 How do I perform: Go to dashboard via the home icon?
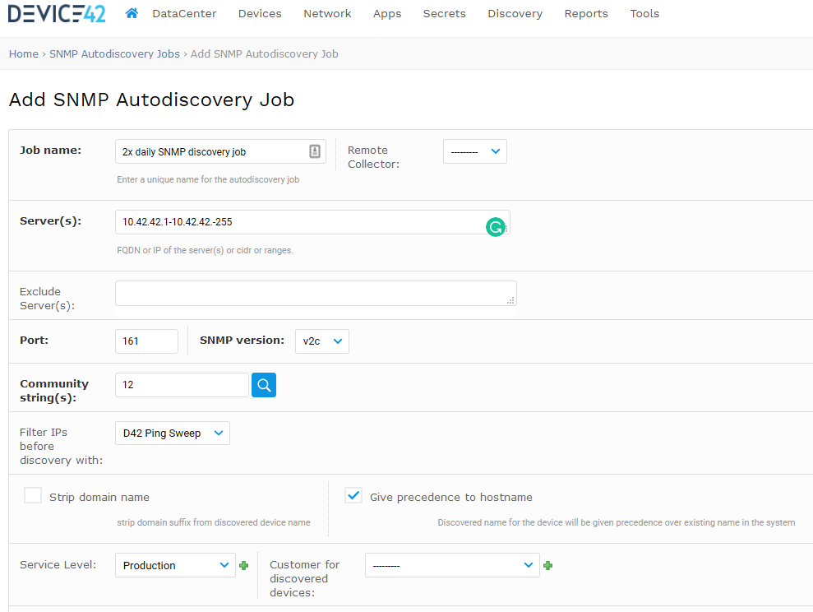point(132,13)
